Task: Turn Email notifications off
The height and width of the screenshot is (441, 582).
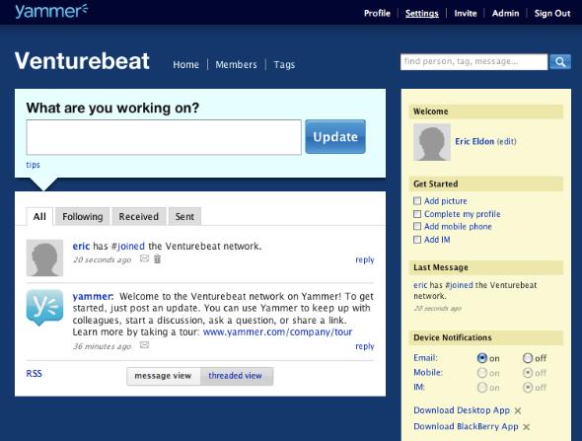Action: [528, 358]
